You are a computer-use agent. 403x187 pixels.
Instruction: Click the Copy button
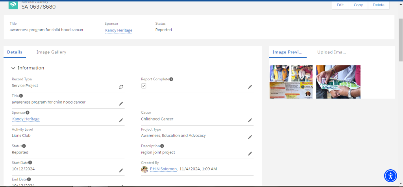[x=358, y=5]
